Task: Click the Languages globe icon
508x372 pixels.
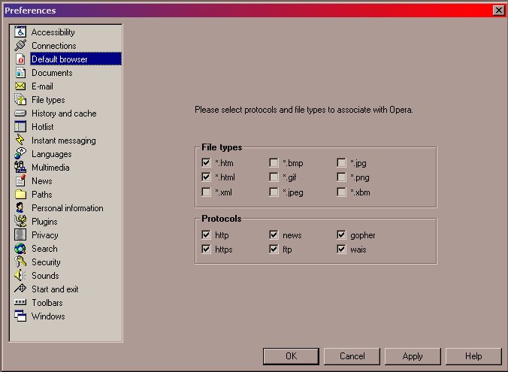Action: point(20,154)
